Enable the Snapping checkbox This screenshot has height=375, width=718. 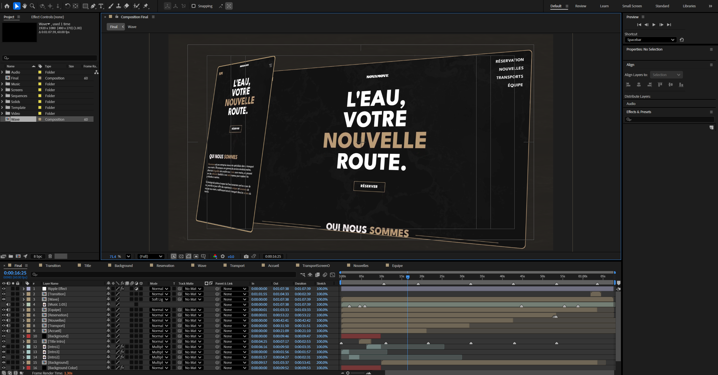193,6
